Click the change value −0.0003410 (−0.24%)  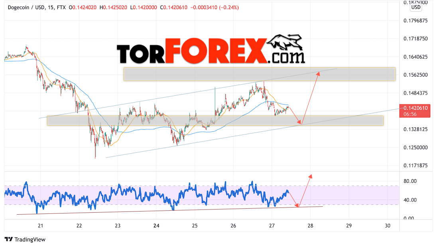[215, 8]
